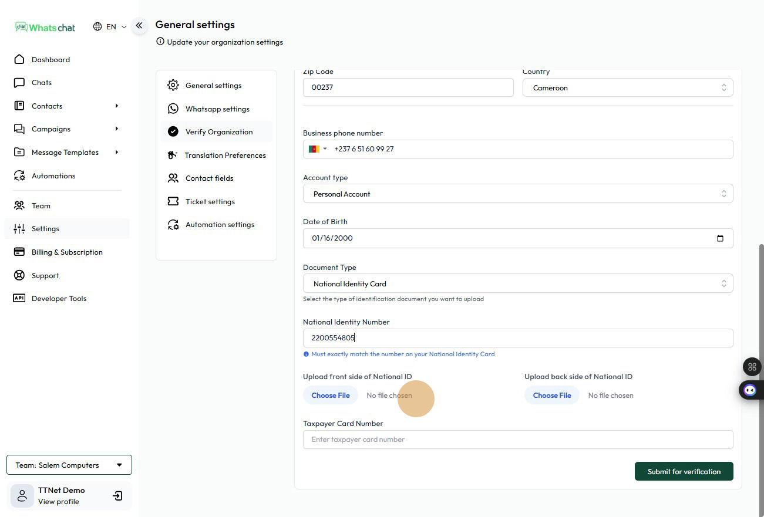Click the chatbot assistant floating icon

[750, 390]
